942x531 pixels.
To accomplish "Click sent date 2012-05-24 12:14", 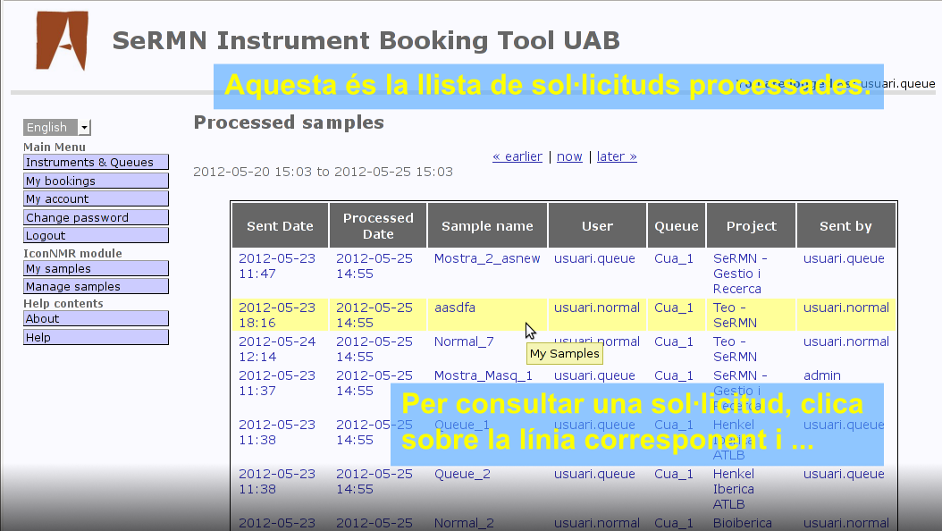I will pos(277,350).
